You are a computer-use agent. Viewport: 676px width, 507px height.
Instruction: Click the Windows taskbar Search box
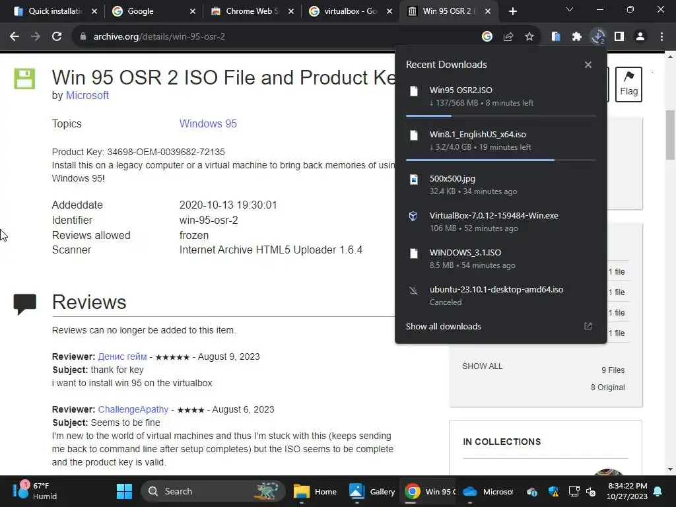coord(213,491)
